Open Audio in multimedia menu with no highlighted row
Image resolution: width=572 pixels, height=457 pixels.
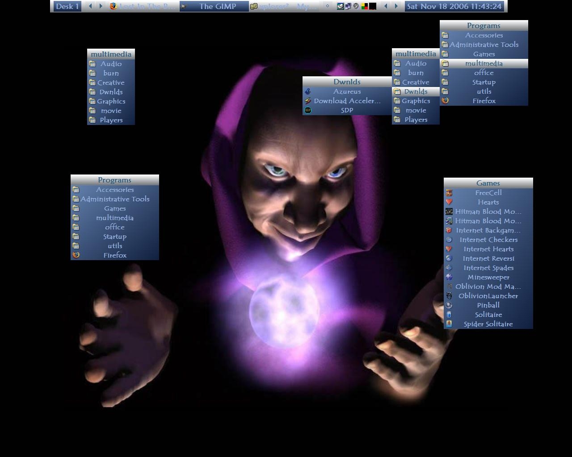[111, 64]
